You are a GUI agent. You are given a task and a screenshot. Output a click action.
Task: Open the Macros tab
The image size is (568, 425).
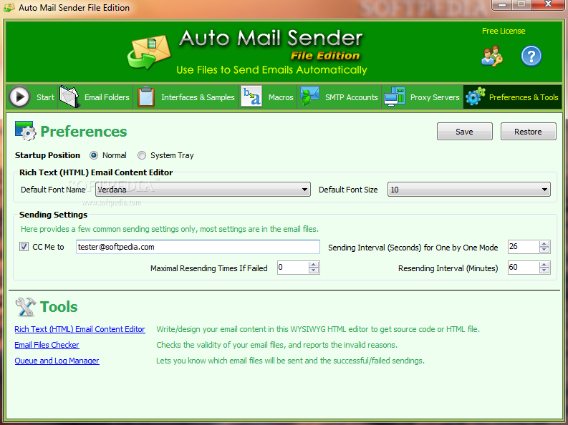coord(267,97)
